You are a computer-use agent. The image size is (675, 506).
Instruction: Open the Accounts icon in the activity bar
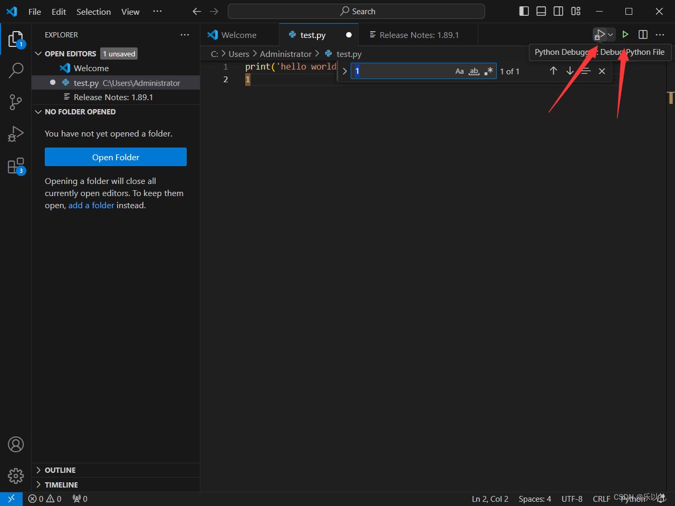pyautogui.click(x=16, y=444)
